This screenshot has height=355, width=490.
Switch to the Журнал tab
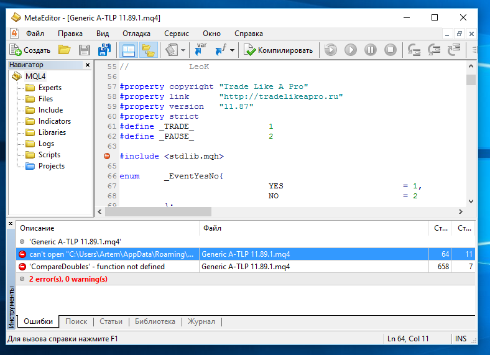pyautogui.click(x=201, y=321)
